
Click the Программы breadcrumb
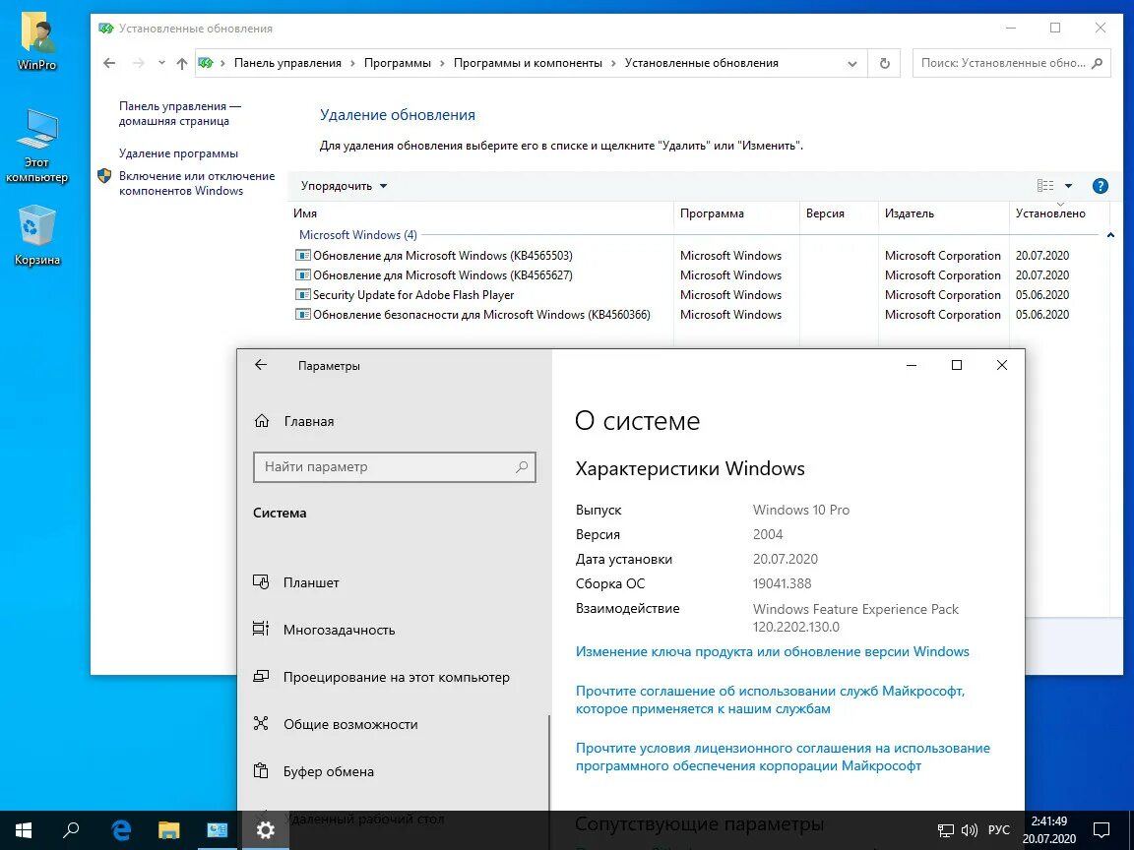tap(397, 63)
